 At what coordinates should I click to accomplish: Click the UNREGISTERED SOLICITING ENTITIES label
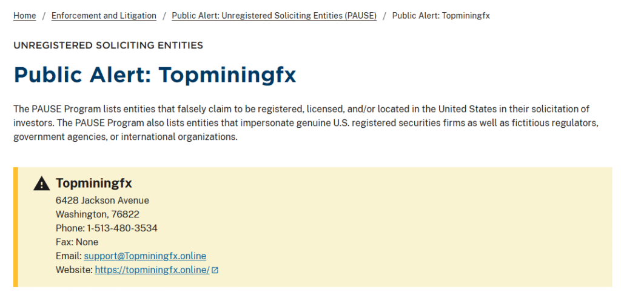108,45
